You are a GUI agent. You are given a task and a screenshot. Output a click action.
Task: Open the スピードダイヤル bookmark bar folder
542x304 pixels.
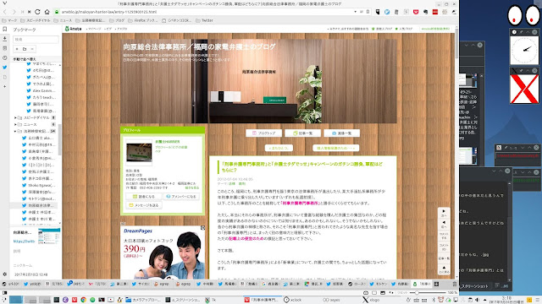tap(36, 20)
